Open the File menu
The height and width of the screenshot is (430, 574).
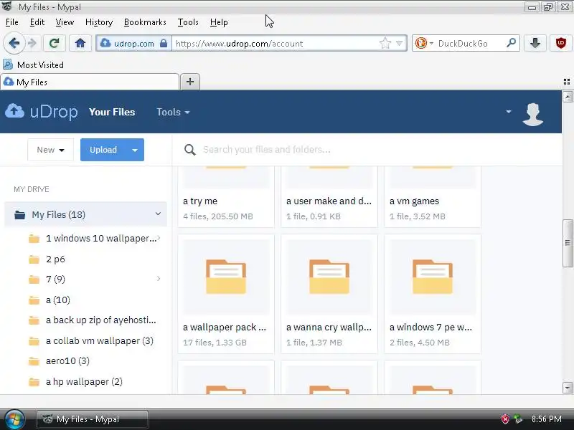pyautogui.click(x=12, y=22)
